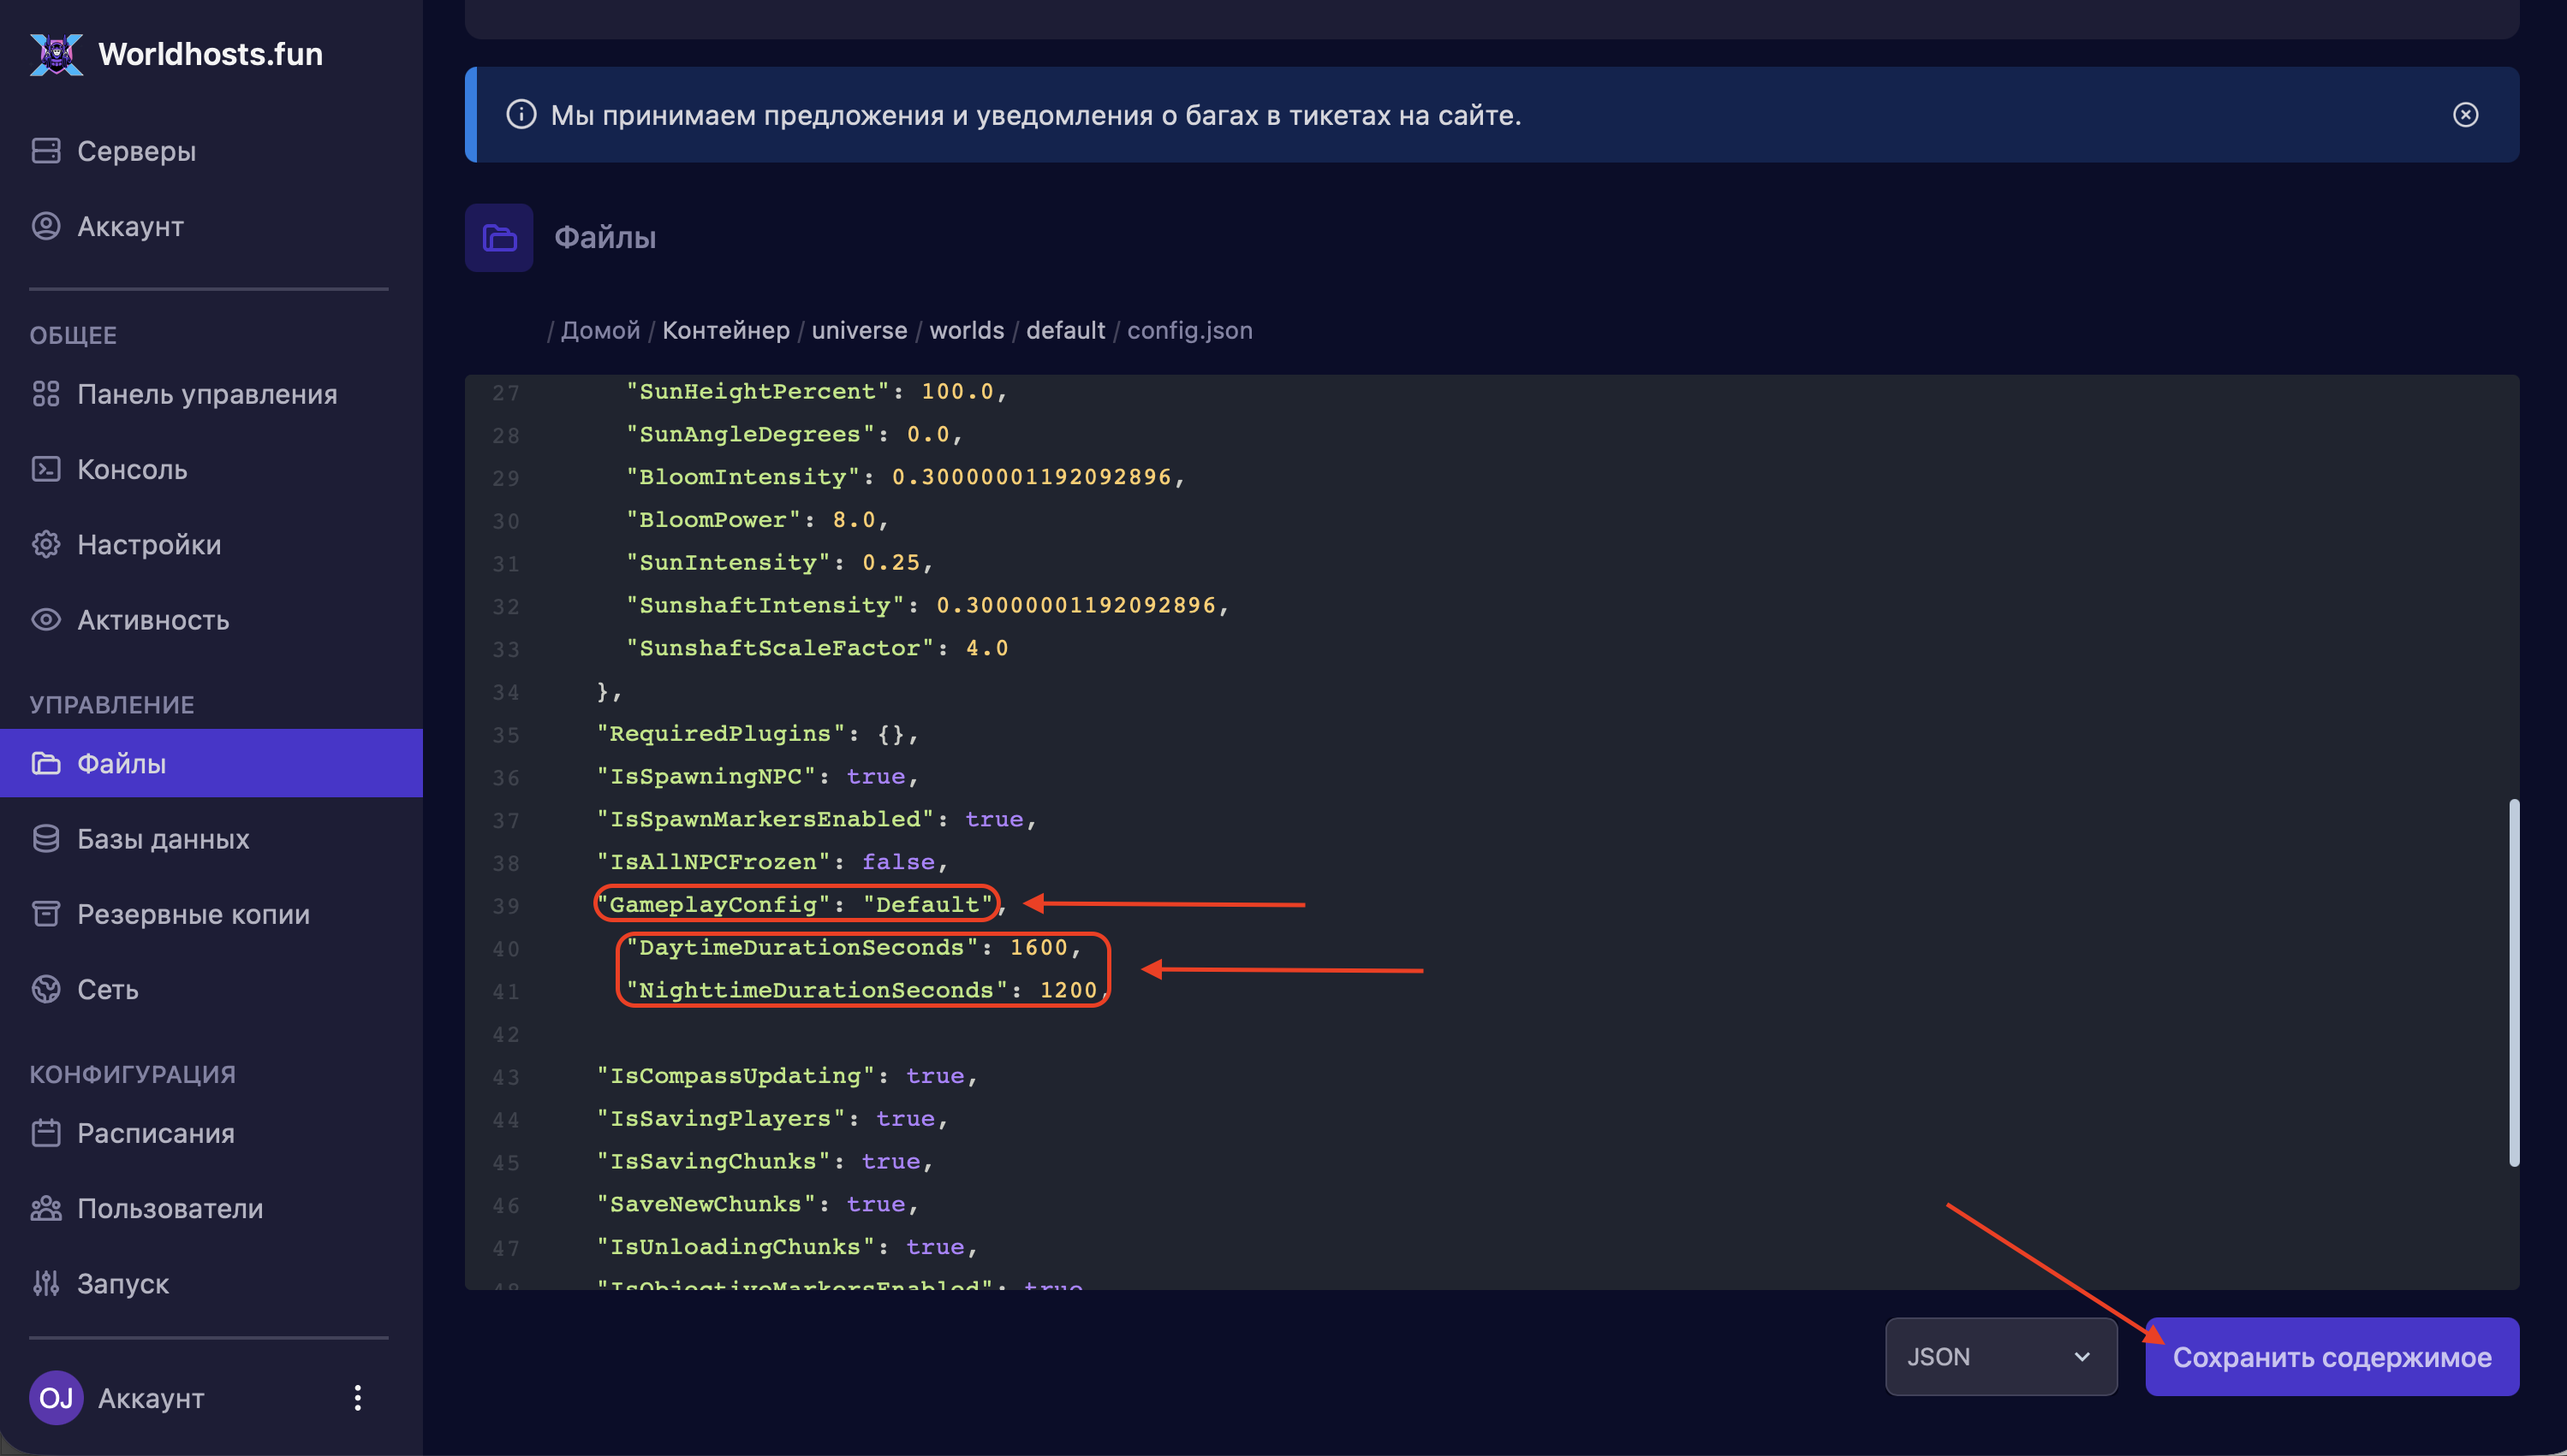Click the Запуск sliders icon
Viewport: 2567px width, 1456px height.
(46, 1283)
